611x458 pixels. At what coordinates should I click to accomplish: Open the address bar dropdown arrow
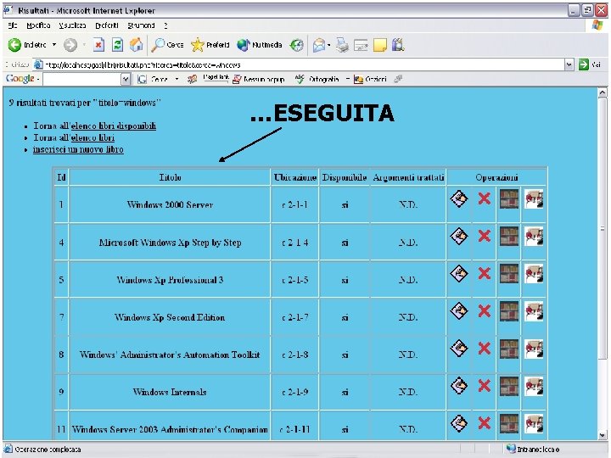(x=569, y=64)
